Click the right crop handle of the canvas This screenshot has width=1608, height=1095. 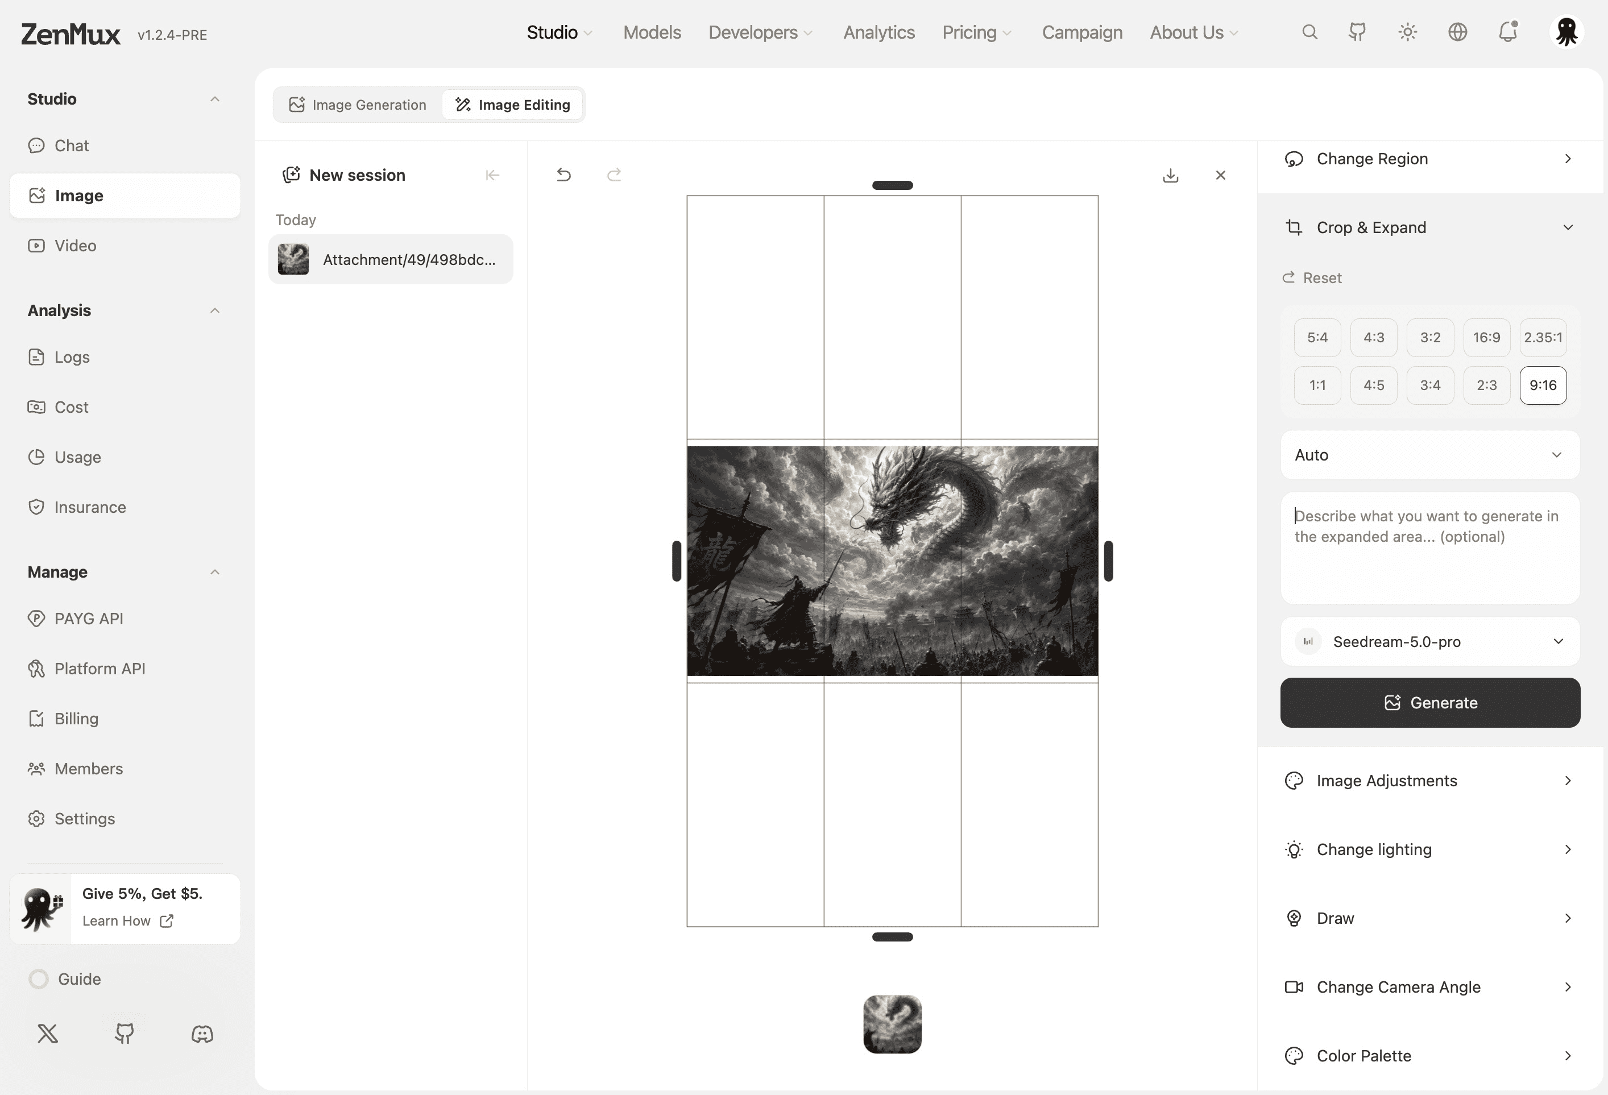point(1108,561)
